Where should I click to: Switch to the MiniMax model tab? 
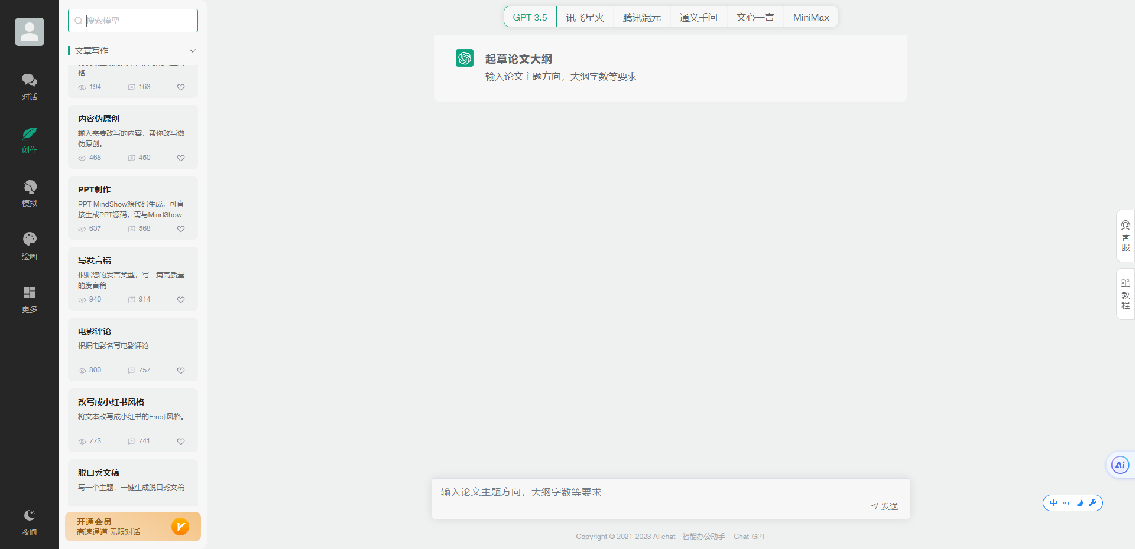pyautogui.click(x=811, y=17)
